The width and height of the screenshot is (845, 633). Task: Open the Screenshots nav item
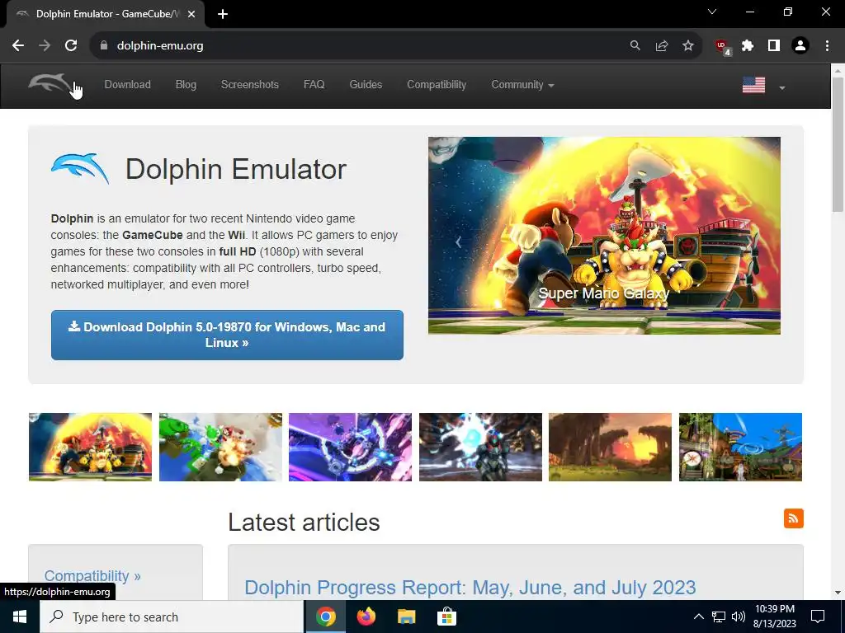pyautogui.click(x=249, y=85)
